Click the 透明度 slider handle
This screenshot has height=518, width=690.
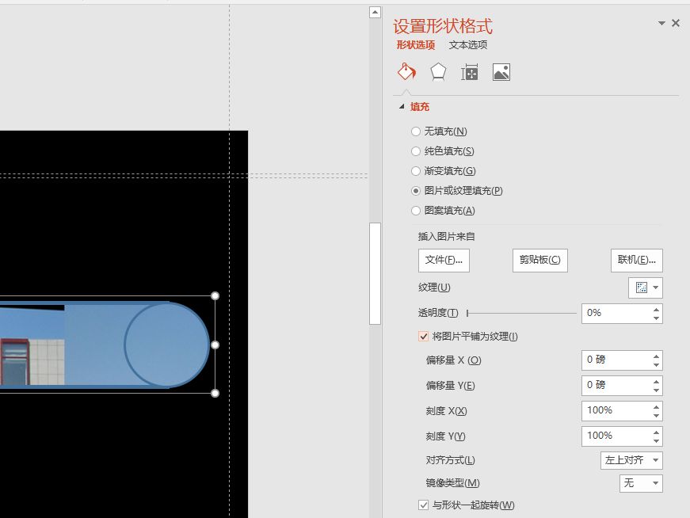tap(467, 313)
